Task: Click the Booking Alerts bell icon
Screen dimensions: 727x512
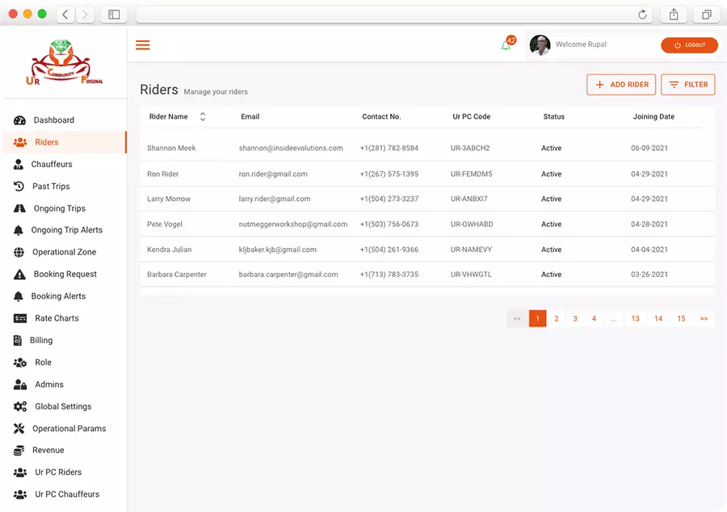Action: (18, 296)
